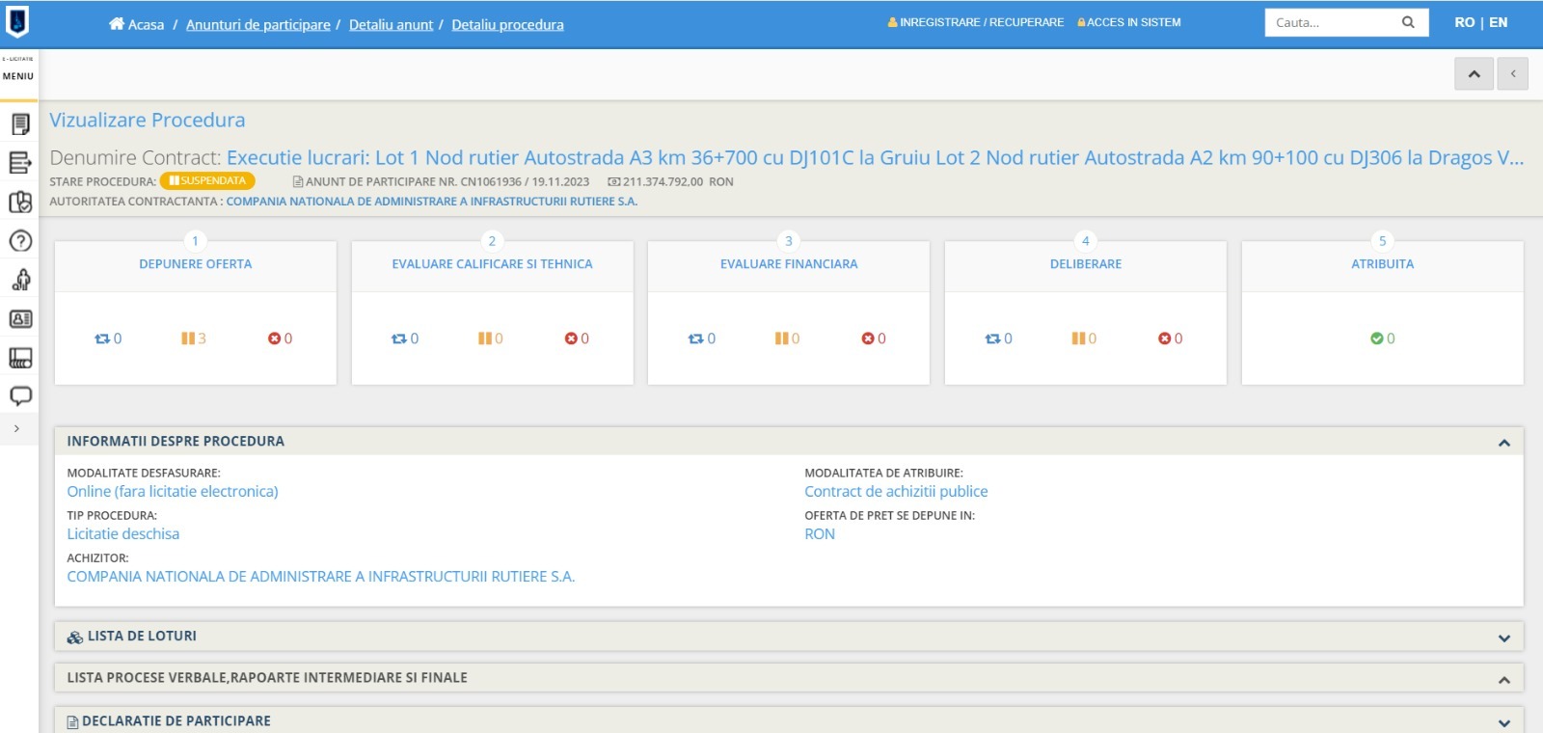Image resolution: width=1543 pixels, height=733 pixels.
Task: Expand the sidebar with right chevron
Action: (16, 428)
